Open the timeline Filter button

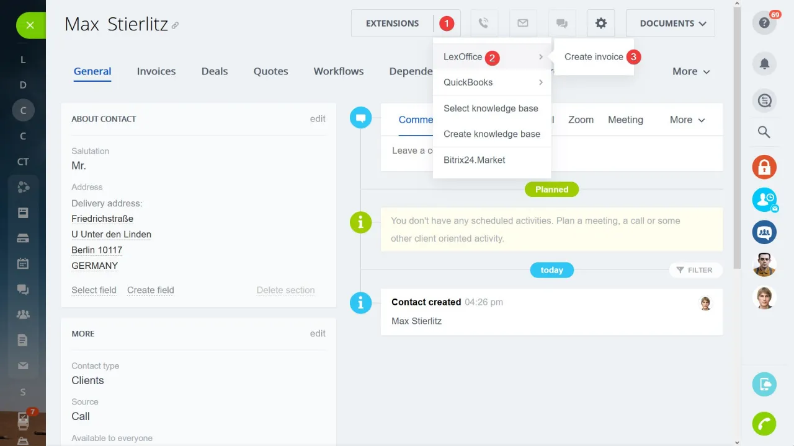point(695,270)
